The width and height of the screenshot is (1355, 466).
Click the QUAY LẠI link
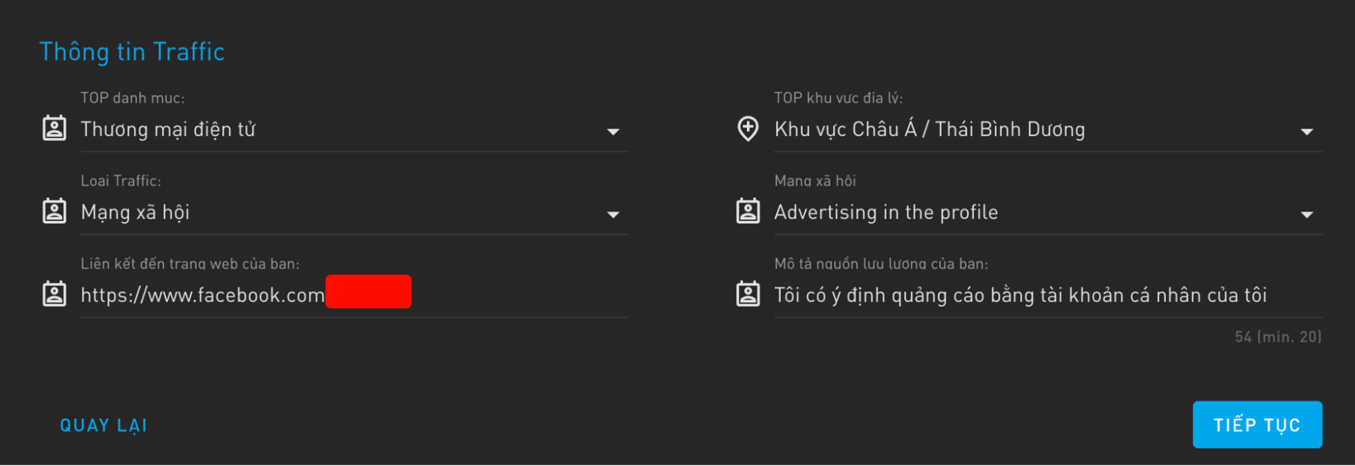104,425
